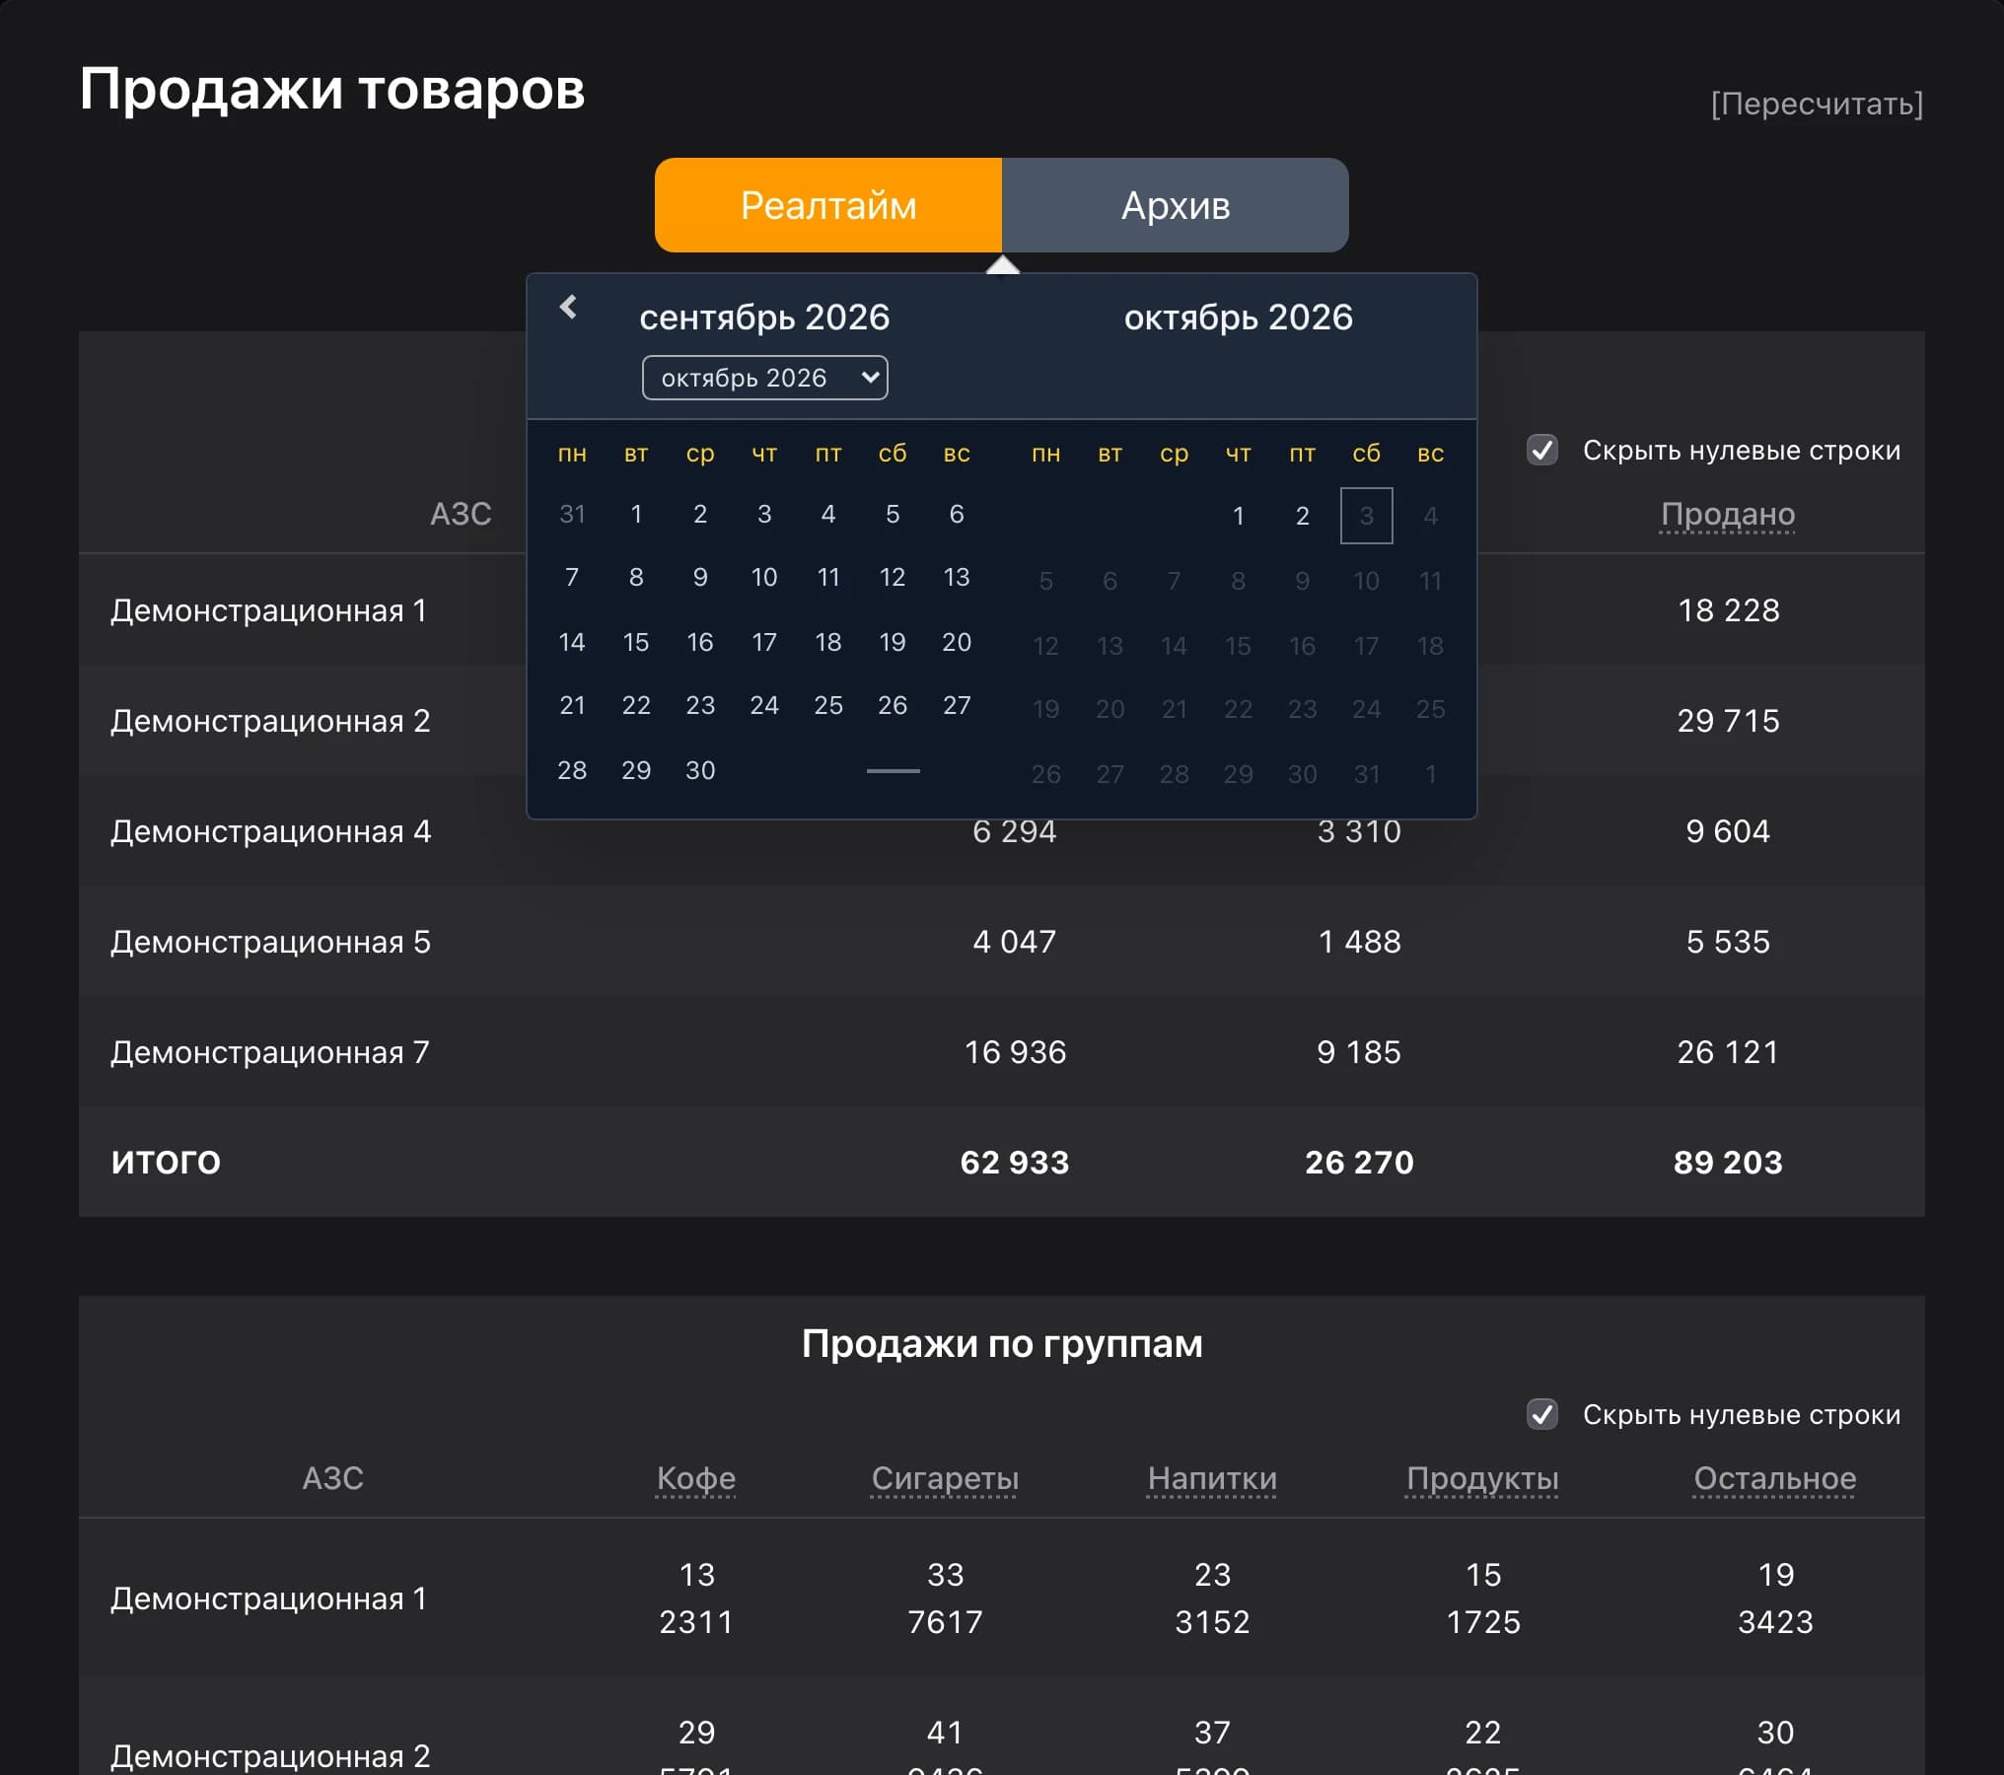
Task: Select September 7 in calendar
Action: (572, 577)
